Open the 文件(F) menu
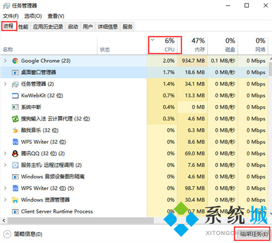Image resolution: width=272 pixels, height=243 pixels. coord(11,16)
